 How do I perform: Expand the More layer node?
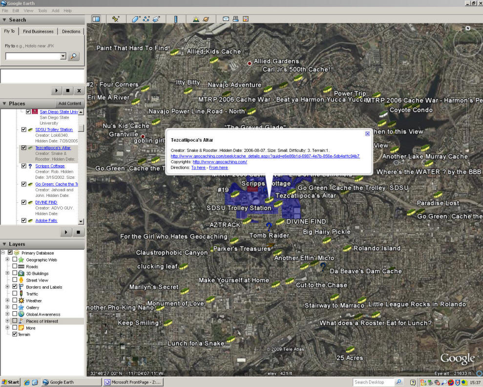point(7,327)
